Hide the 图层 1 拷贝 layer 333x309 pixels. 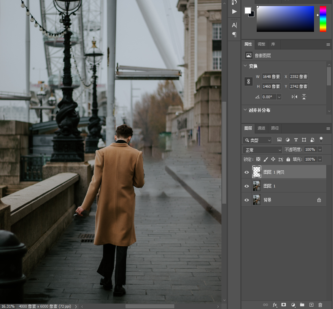point(247,172)
